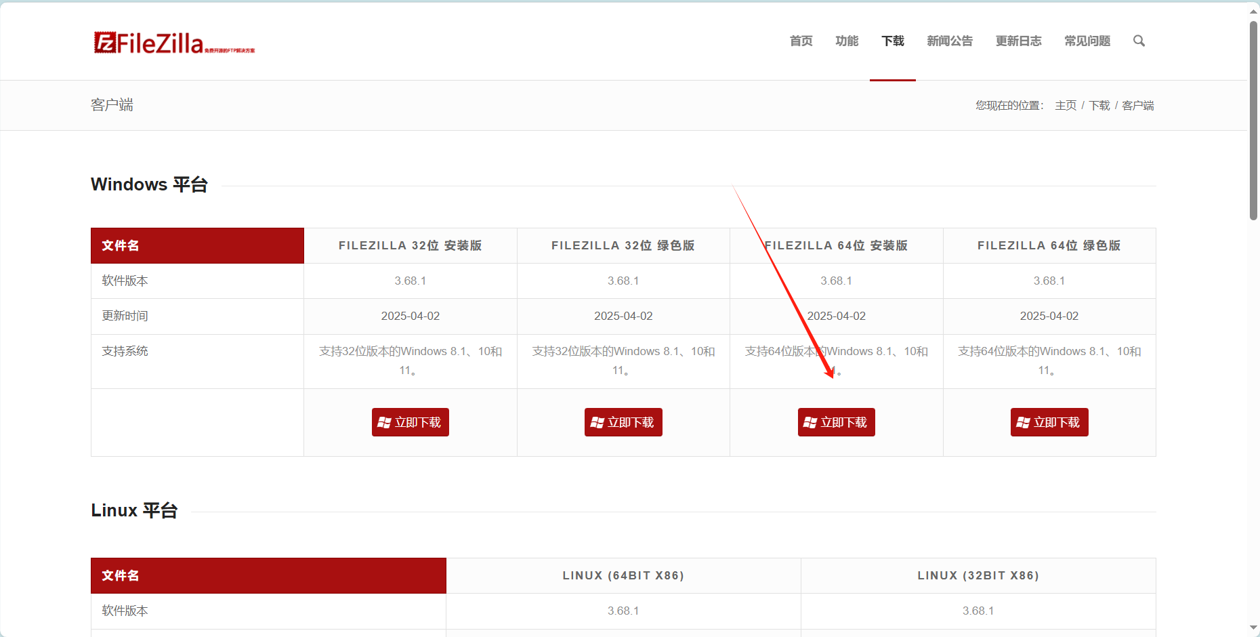Open 常见问题 in navigation
The image size is (1260, 637).
point(1087,41)
